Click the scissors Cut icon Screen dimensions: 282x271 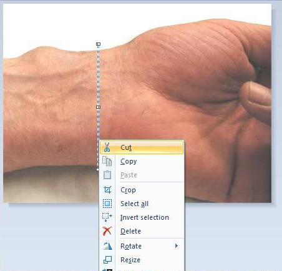pos(107,147)
